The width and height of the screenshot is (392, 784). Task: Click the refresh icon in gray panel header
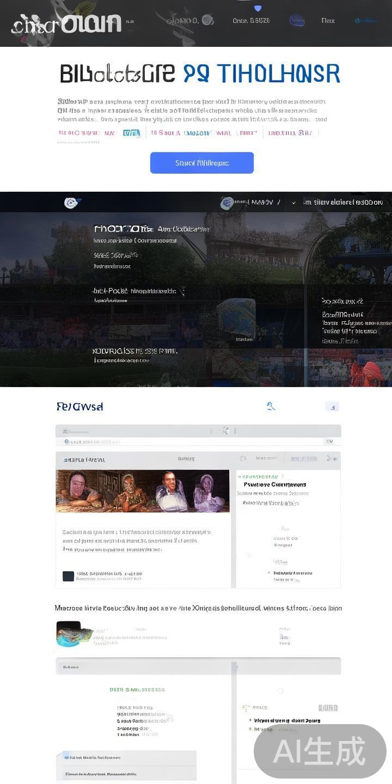click(x=243, y=459)
